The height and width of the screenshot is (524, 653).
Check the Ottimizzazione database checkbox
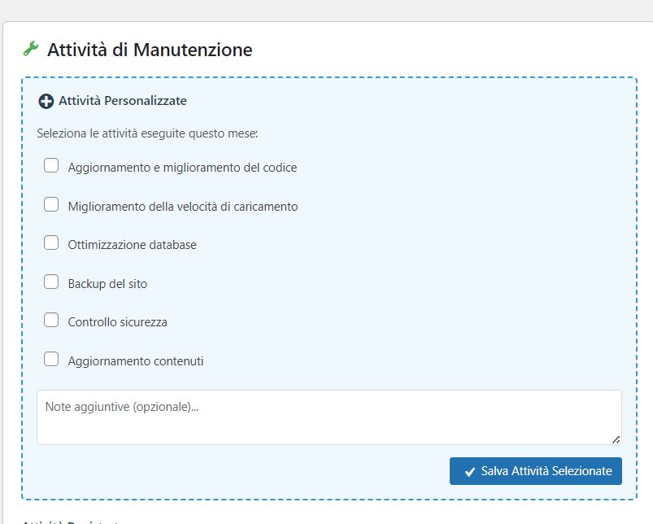coord(51,242)
